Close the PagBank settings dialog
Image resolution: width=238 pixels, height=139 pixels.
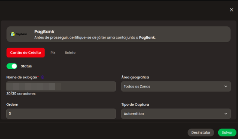[x=231, y=10]
